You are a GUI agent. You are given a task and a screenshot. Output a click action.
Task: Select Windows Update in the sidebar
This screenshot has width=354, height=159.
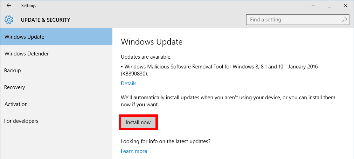click(56, 37)
